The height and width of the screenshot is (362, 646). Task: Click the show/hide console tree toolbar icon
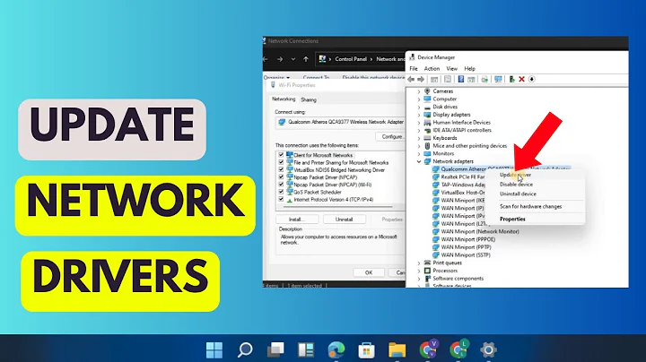pyautogui.click(x=434, y=79)
